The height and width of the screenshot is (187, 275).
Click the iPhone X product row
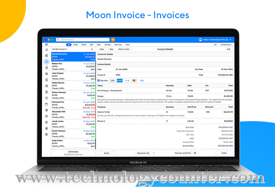coord(165,121)
